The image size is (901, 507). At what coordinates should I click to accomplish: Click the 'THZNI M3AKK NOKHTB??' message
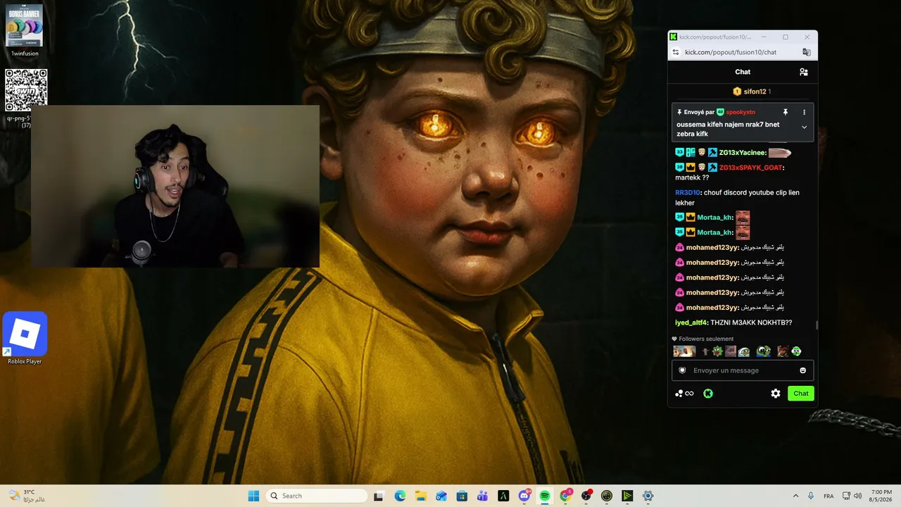pyautogui.click(x=751, y=323)
